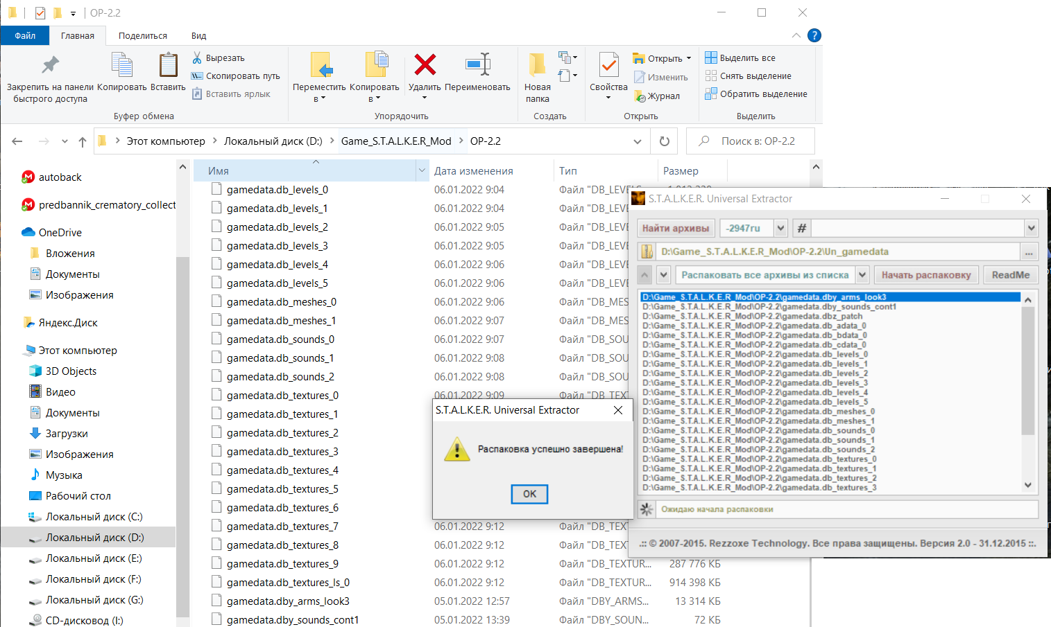Click Invert selection (Обратить выделение)

756,94
